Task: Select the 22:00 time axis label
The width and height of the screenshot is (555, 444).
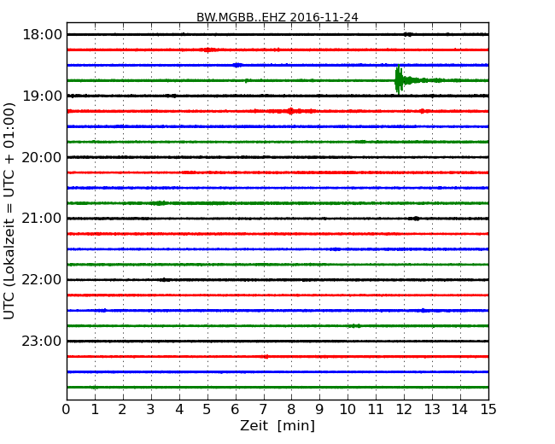Action: click(x=42, y=280)
